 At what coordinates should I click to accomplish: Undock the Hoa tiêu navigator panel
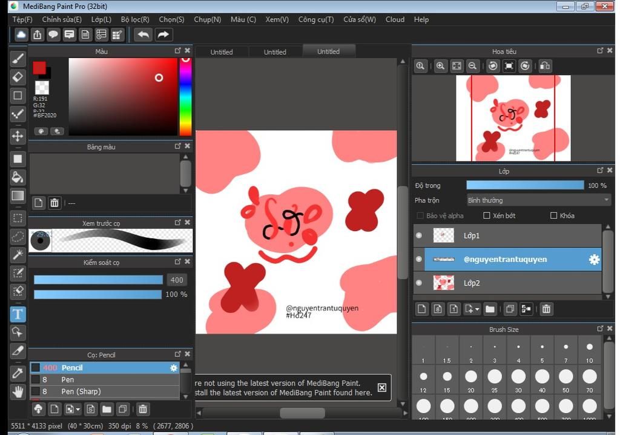point(600,51)
